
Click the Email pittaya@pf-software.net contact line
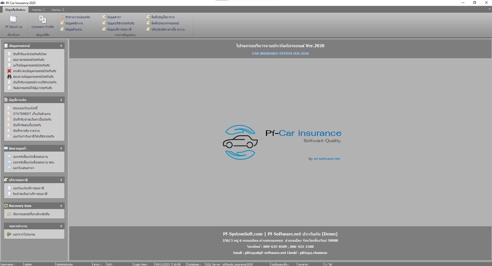[280, 253]
